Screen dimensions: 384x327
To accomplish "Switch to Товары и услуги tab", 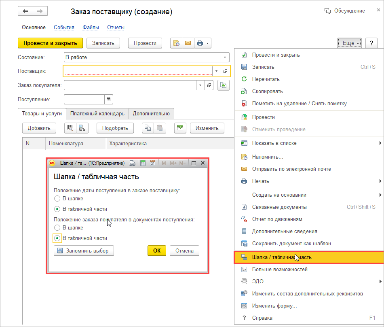I will click(x=42, y=114).
